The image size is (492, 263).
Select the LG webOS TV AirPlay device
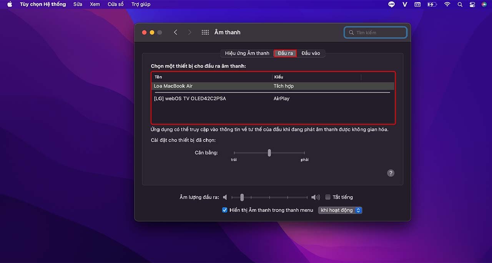pyautogui.click(x=190, y=99)
